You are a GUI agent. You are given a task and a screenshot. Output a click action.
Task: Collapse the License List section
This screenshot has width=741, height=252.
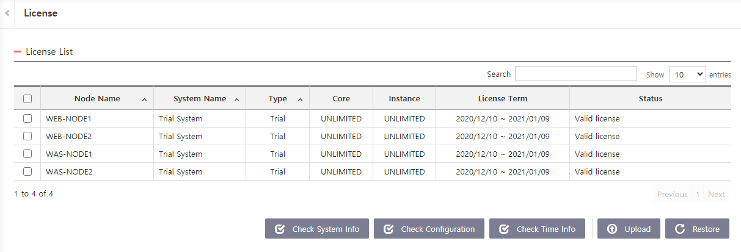pyautogui.click(x=18, y=52)
